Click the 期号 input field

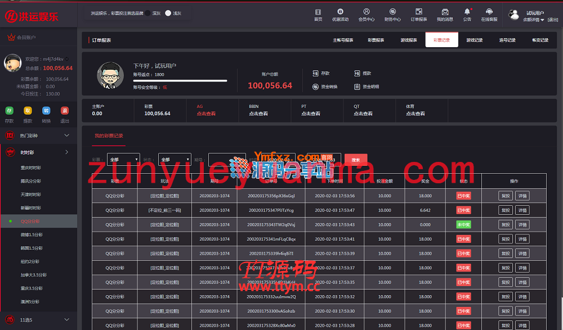(227, 159)
